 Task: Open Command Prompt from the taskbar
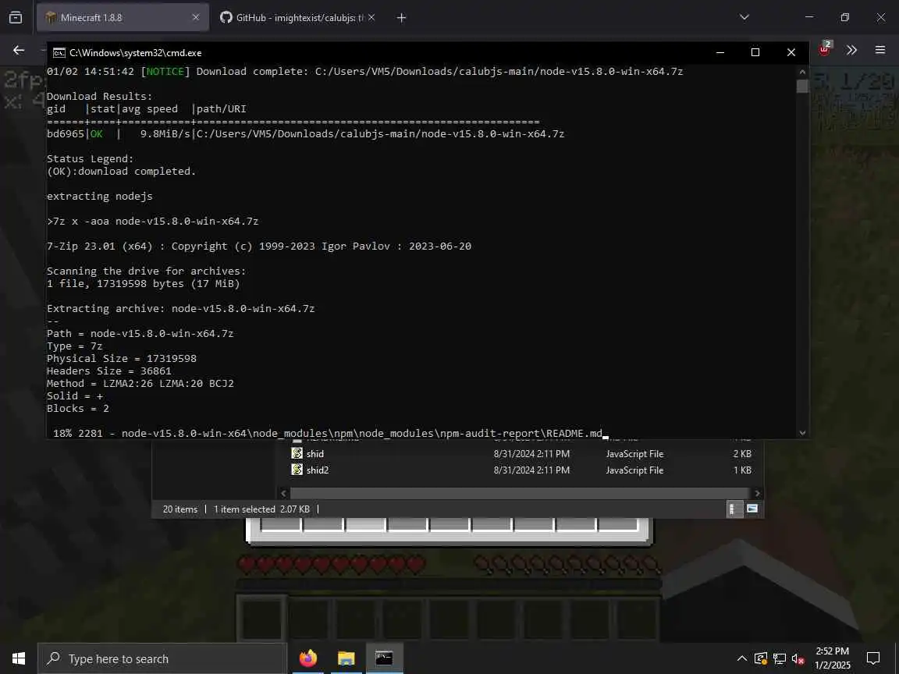(384, 658)
